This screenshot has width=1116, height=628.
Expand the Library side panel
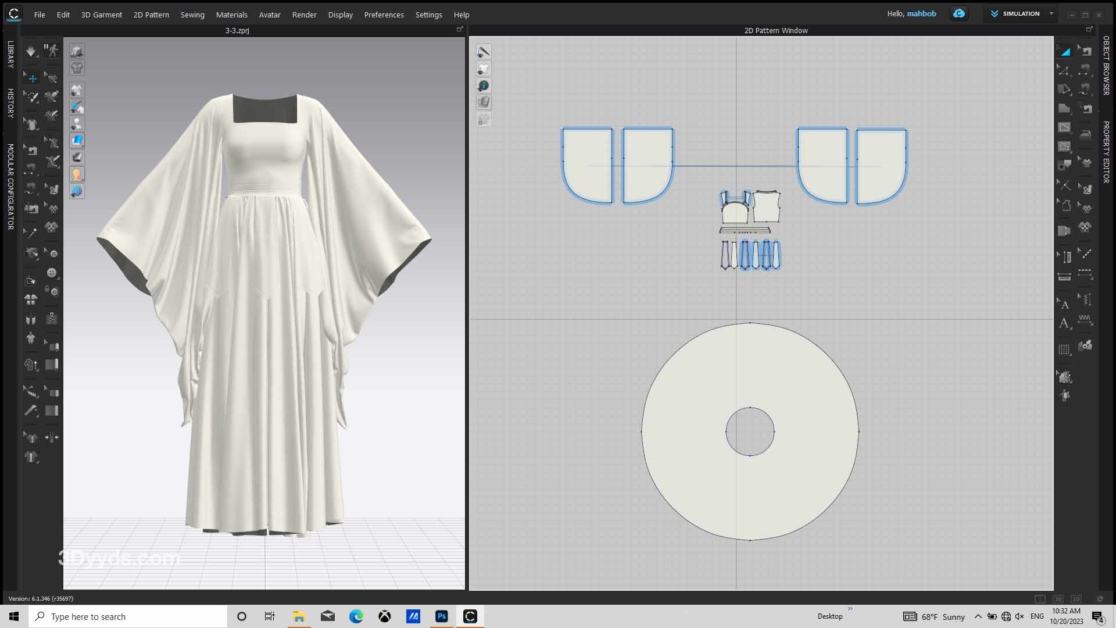click(x=10, y=54)
